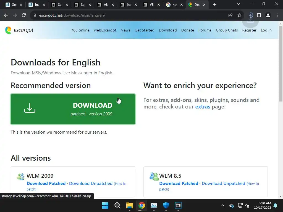Click the performance monitor taskbar icon
The width and height of the screenshot is (283, 212).
[154, 205]
